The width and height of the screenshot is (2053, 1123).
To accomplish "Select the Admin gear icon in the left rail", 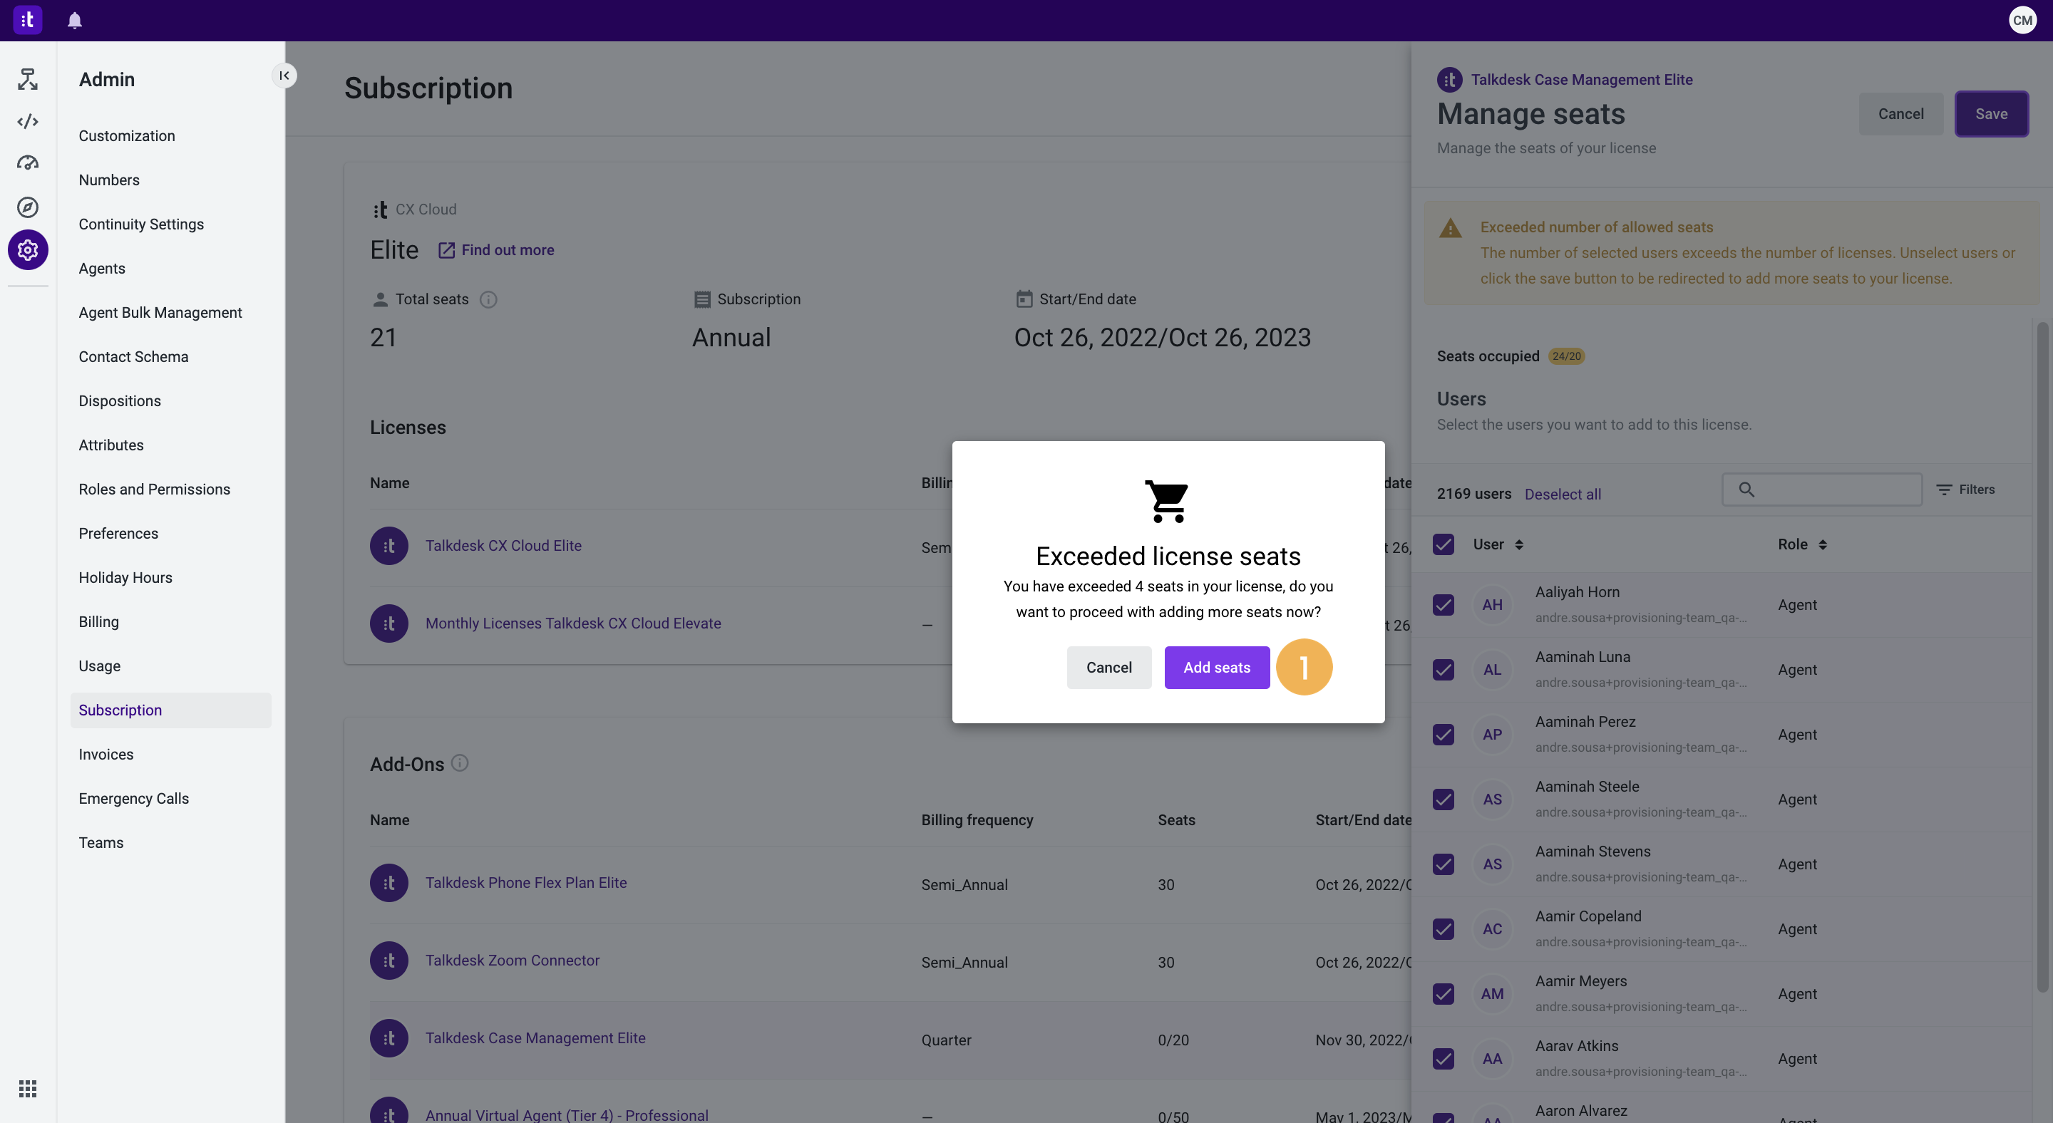I will tap(28, 250).
